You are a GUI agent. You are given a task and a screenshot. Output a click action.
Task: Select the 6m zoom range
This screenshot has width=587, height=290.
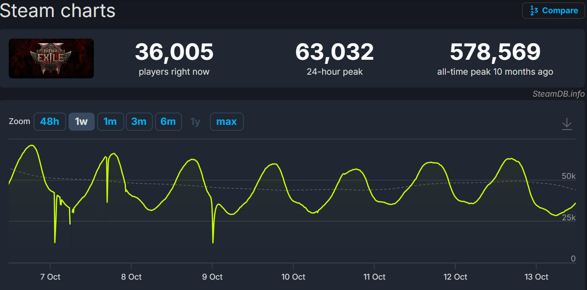(168, 122)
